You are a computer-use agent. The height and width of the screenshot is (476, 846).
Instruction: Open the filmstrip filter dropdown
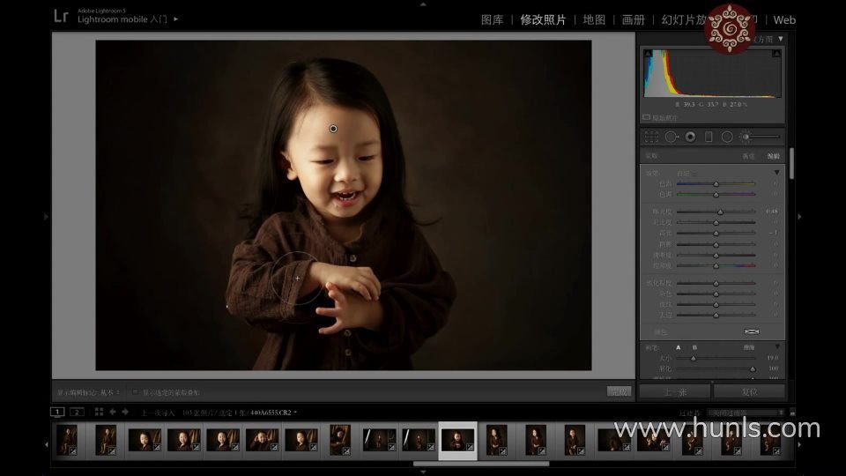746,413
